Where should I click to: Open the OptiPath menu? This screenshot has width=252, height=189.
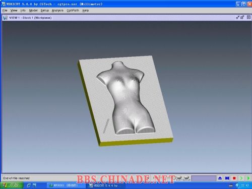[73, 11]
